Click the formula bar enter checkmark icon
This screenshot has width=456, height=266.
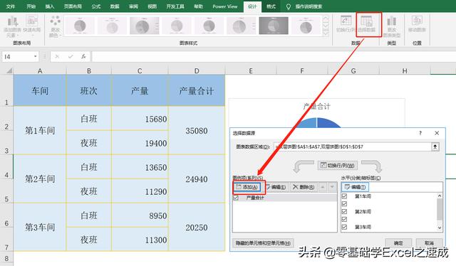pyautogui.click(x=71, y=56)
